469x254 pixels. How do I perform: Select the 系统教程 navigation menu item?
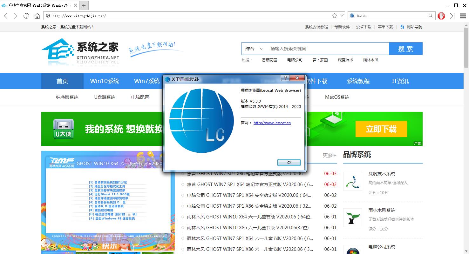tap(358, 81)
